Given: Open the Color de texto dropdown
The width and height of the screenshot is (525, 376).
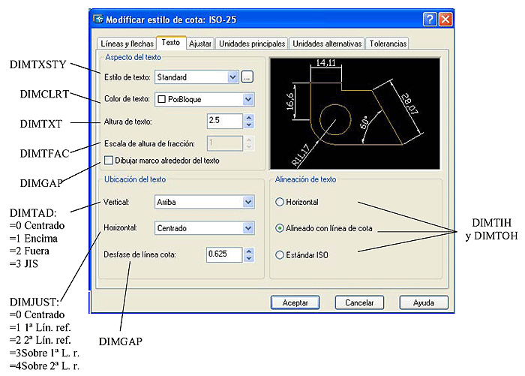Looking at the screenshot, I should (x=247, y=99).
